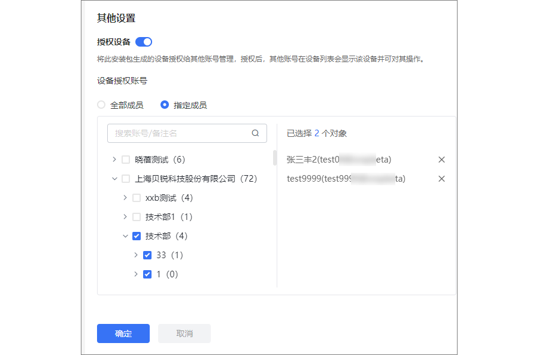Viewport: 539px width, 355px height.
Task: Expand the 晓蓓测试 tree node
Action: coord(114,160)
